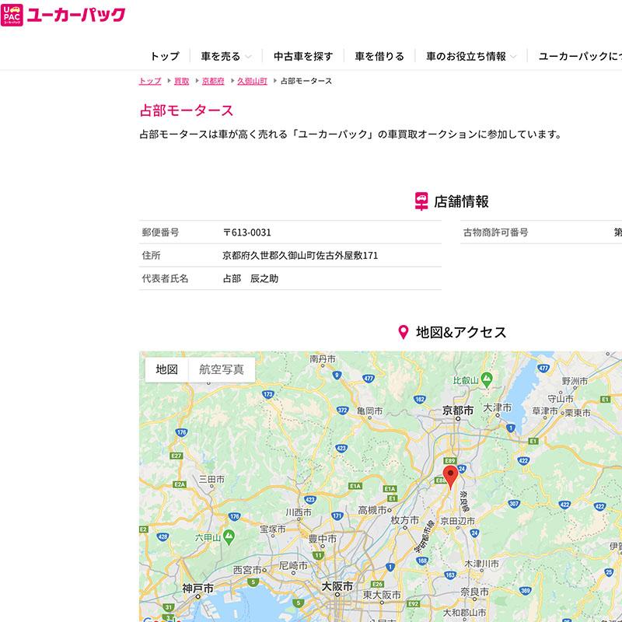Screen dimensions: 622x622
Task: Click the 京都市 label on the map
Action: (458, 411)
